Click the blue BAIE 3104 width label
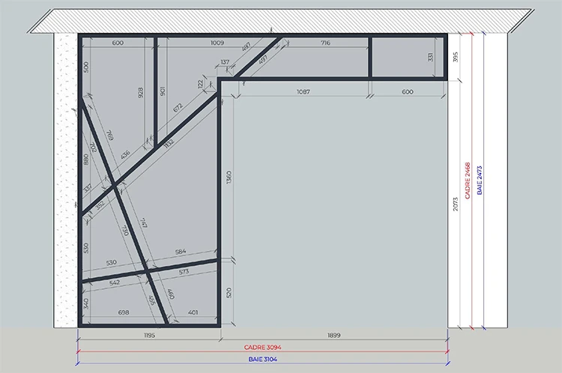Screen dimensions: 562x373 [262, 360]
